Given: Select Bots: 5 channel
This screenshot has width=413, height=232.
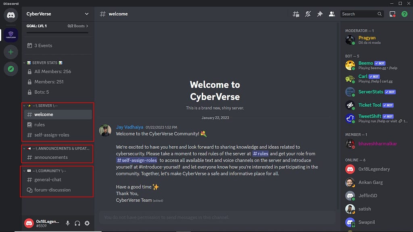Looking at the screenshot, I should [58, 92].
